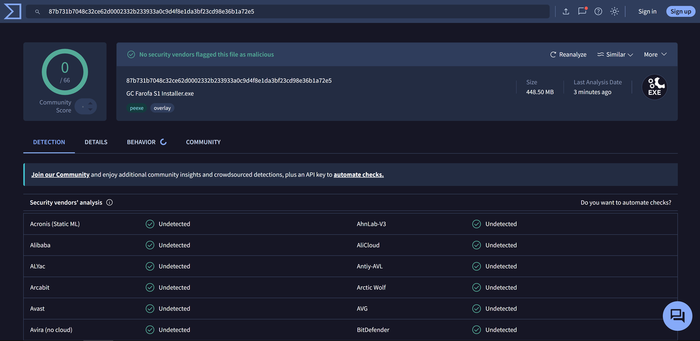Viewport: 700px width, 341px height.
Task: Click Do you want to automate checks?
Action: click(x=626, y=203)
